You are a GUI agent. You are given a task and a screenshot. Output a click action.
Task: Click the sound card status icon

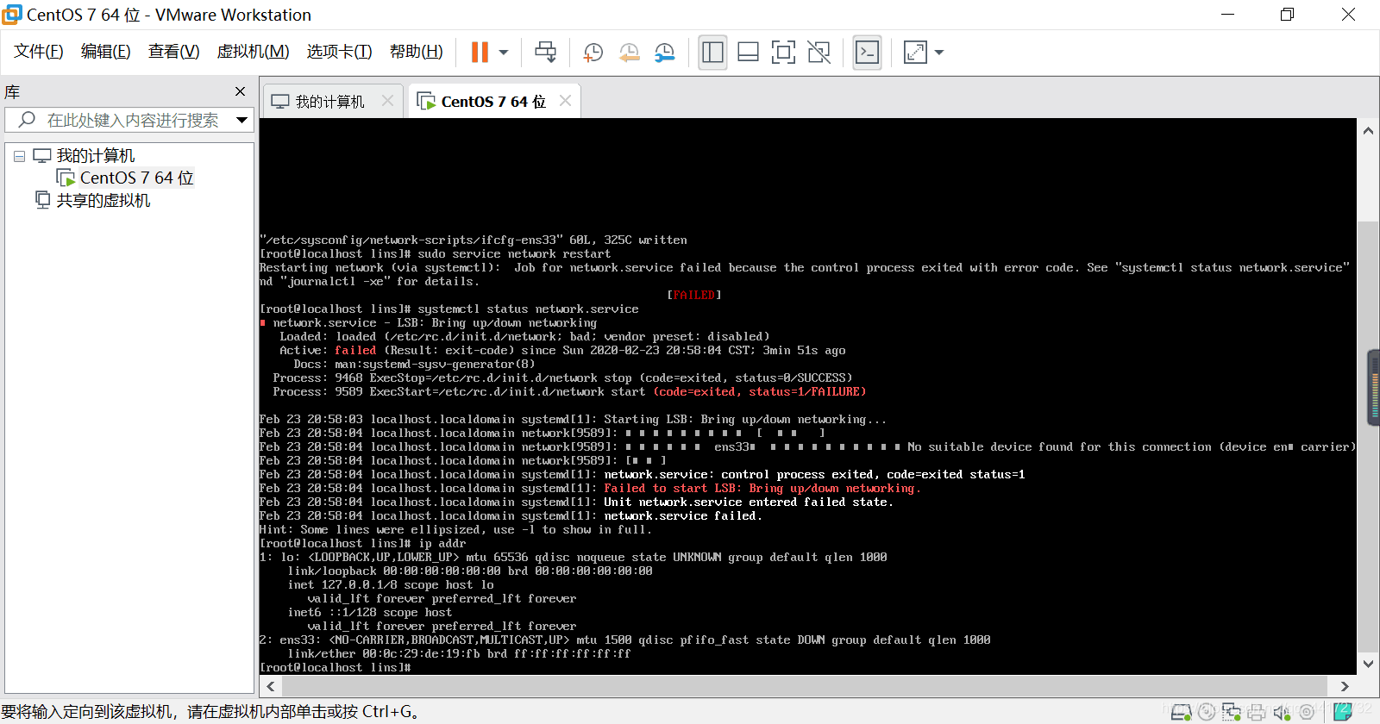coord(1282,712)
